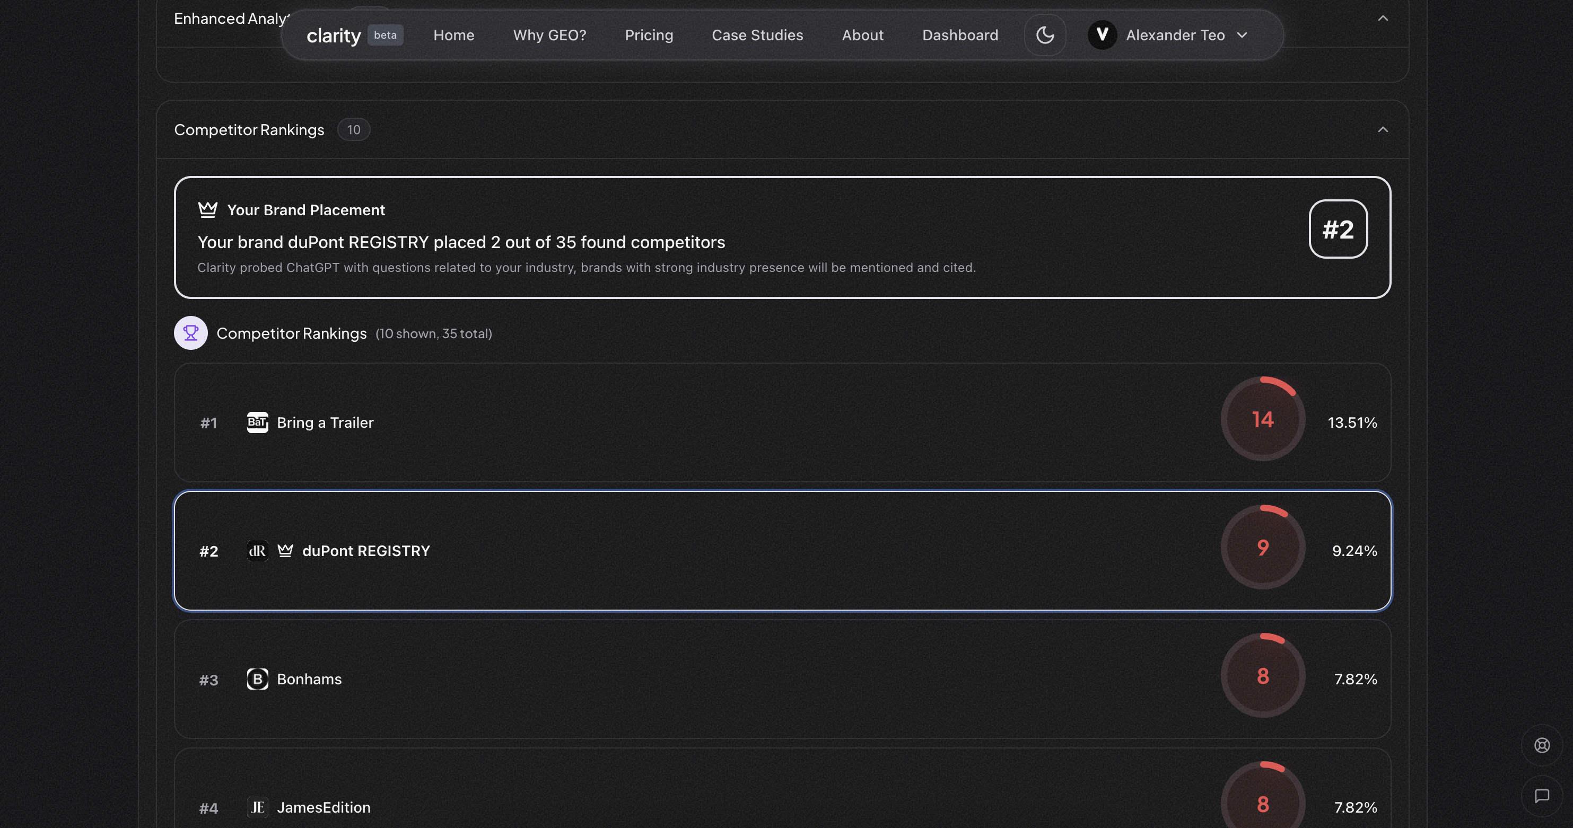
Task: Click the JamesEdition JE logo icon
Action: (x=257, y=807)
